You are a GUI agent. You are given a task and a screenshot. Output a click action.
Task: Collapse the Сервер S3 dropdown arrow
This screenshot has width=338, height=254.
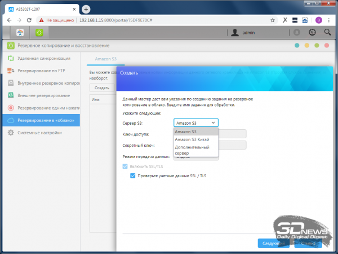[x=212, y=122]
